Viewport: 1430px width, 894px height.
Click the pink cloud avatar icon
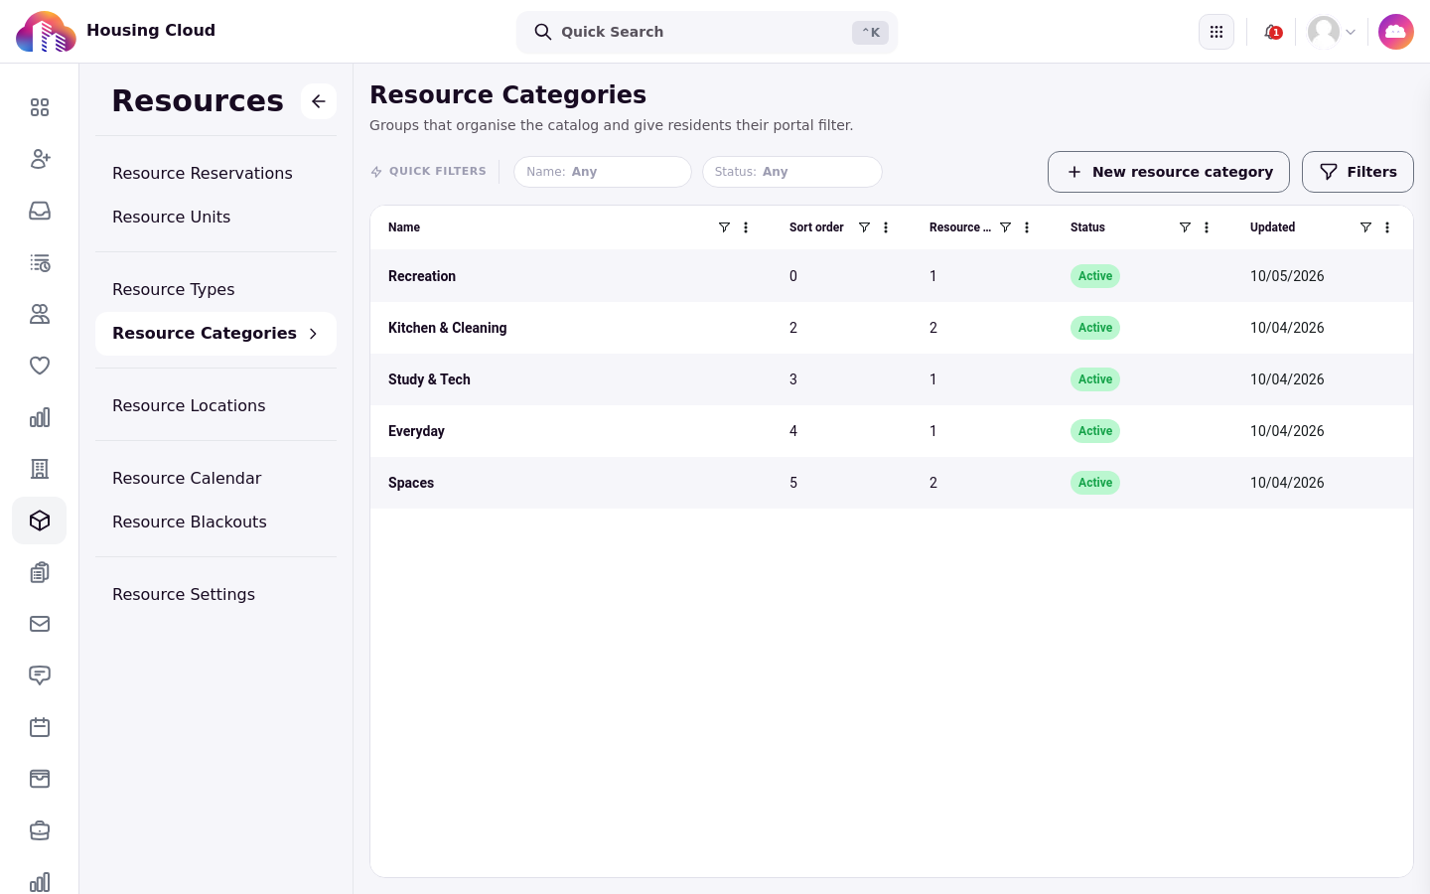1396,32
